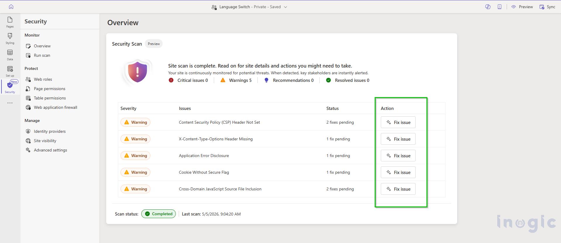Click Warning badge for Cookie Without Secure Flag
Image resolution: width=561 pixels, height=243 pixels.
[x=135, y=172]
